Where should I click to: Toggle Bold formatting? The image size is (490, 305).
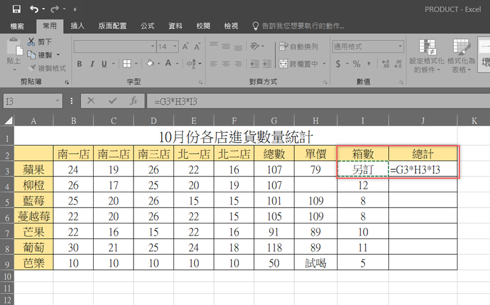point(80,64)
